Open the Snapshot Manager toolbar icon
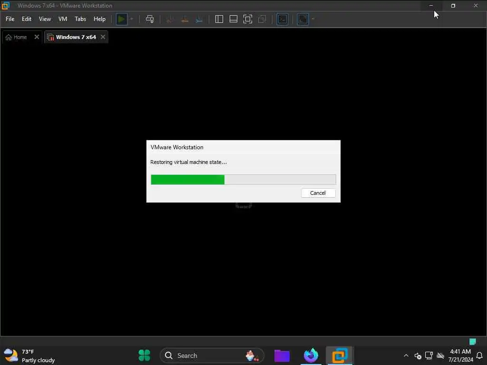Screen dimensions: 487x365 [x=199, y=19]
